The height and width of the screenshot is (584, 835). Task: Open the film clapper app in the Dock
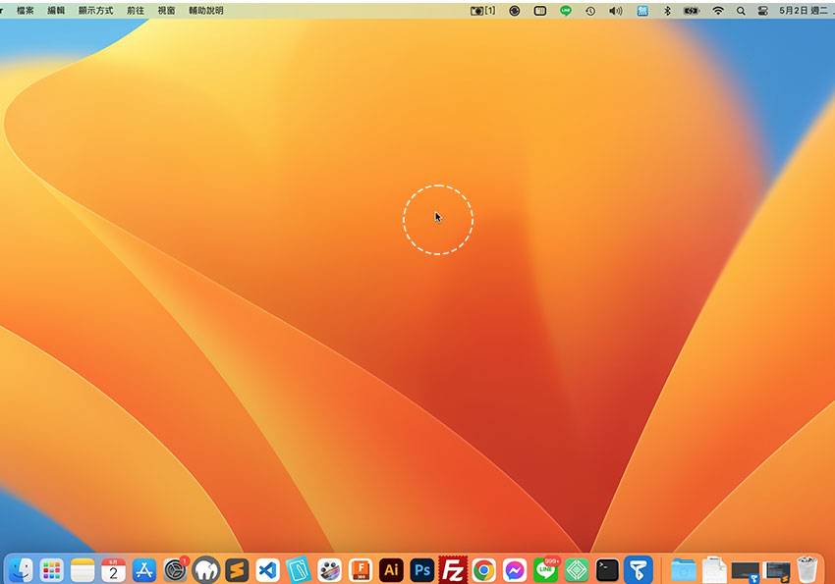330,570
